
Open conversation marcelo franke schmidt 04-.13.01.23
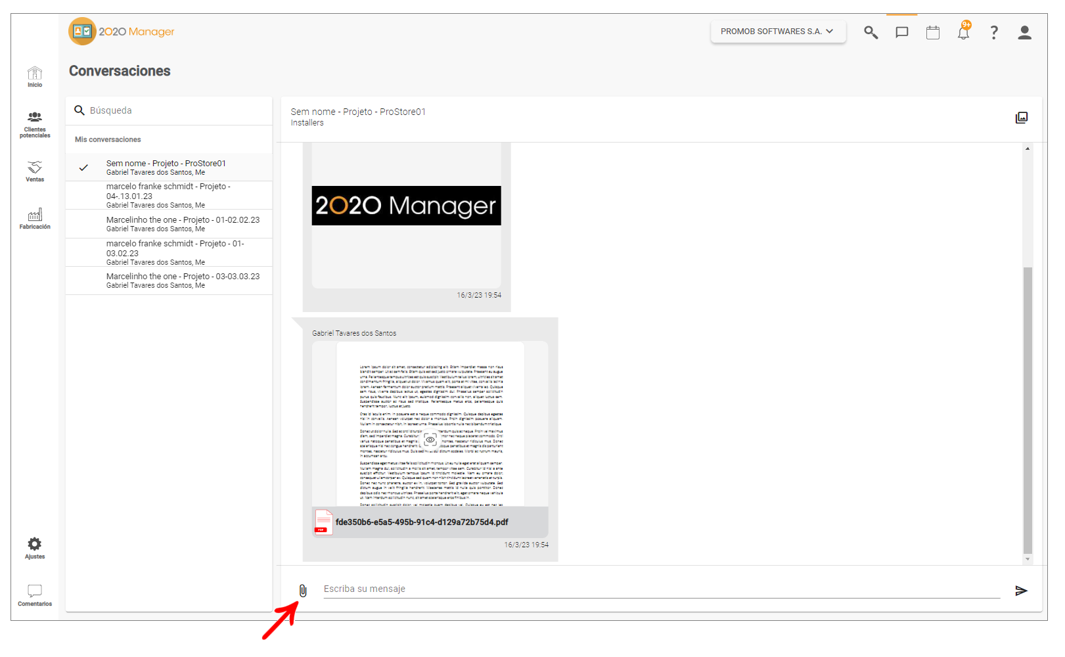tap(169, 195)
